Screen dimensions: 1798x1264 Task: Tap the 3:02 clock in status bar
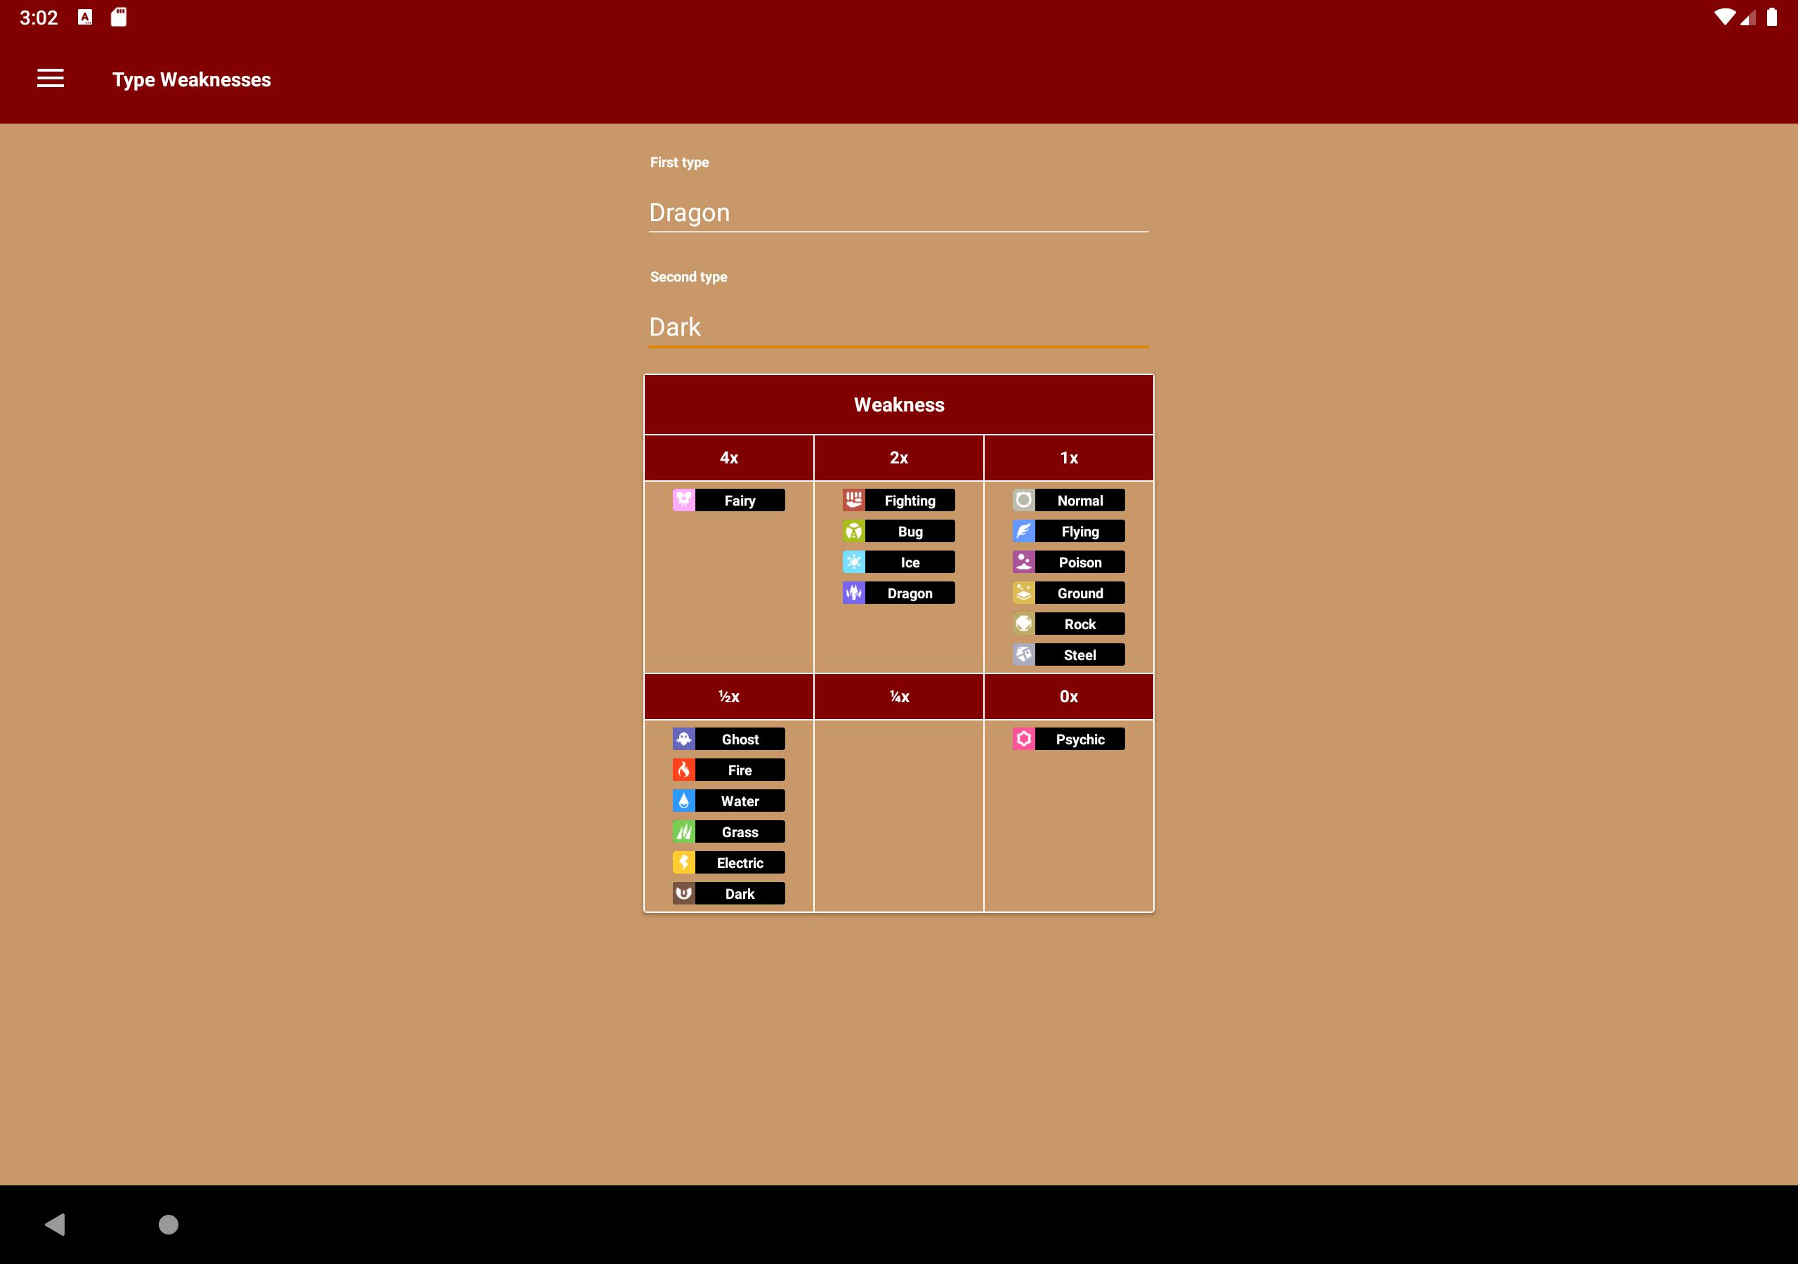coord(39,18)
